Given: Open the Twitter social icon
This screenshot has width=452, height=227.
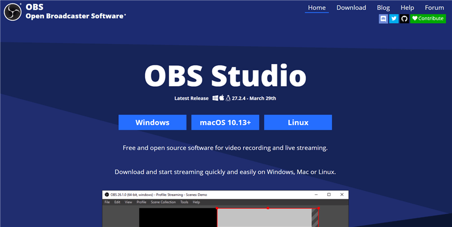Looking at the screenshot, I should 394,19.
